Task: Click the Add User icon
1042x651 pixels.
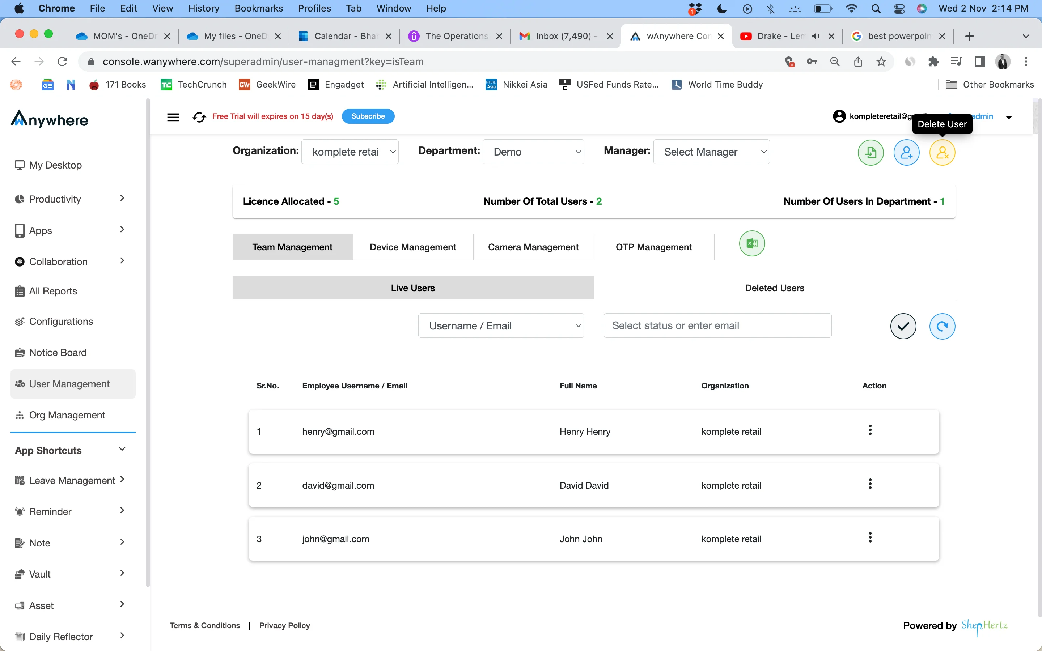Action: pyautogui.click(x=906, y=152)
